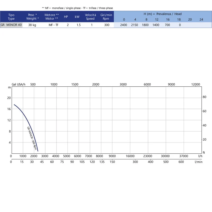Viewport: 212px width, 212px height.
Task: Click the 80 ft right axis label
Action: [x=204, y=97]
